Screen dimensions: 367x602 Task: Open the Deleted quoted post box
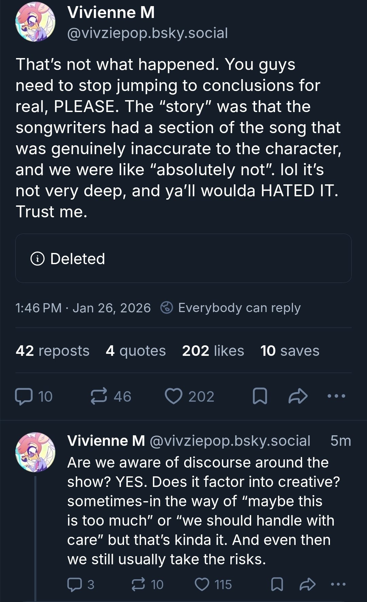coord(183,258)
